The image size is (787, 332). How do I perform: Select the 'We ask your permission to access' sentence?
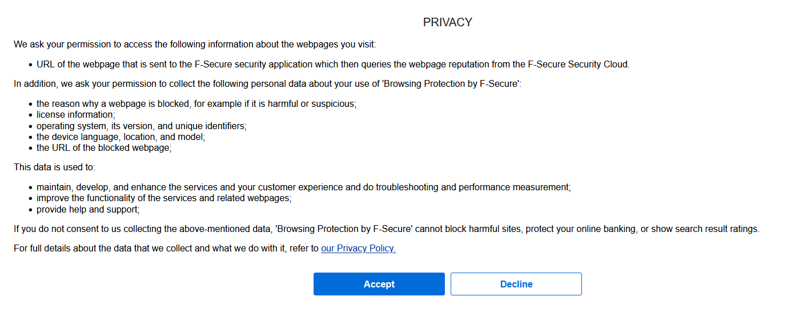point(195,44)
